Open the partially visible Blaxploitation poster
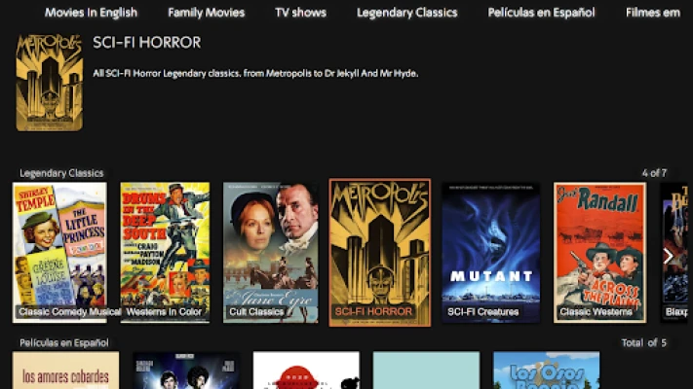The image size is (693, 389). tap(674, 253)
